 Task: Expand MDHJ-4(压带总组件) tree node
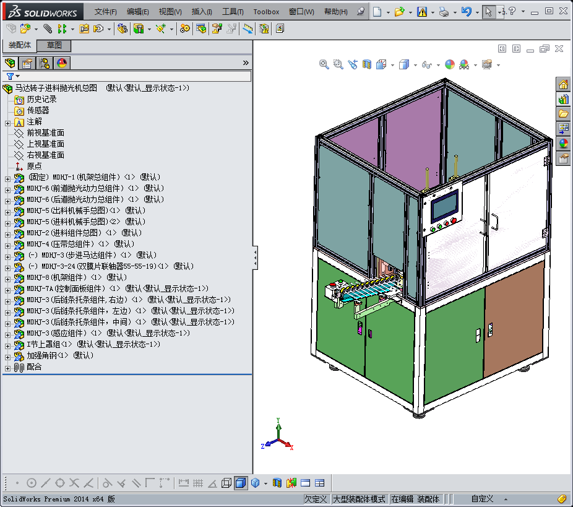[7, 246]
